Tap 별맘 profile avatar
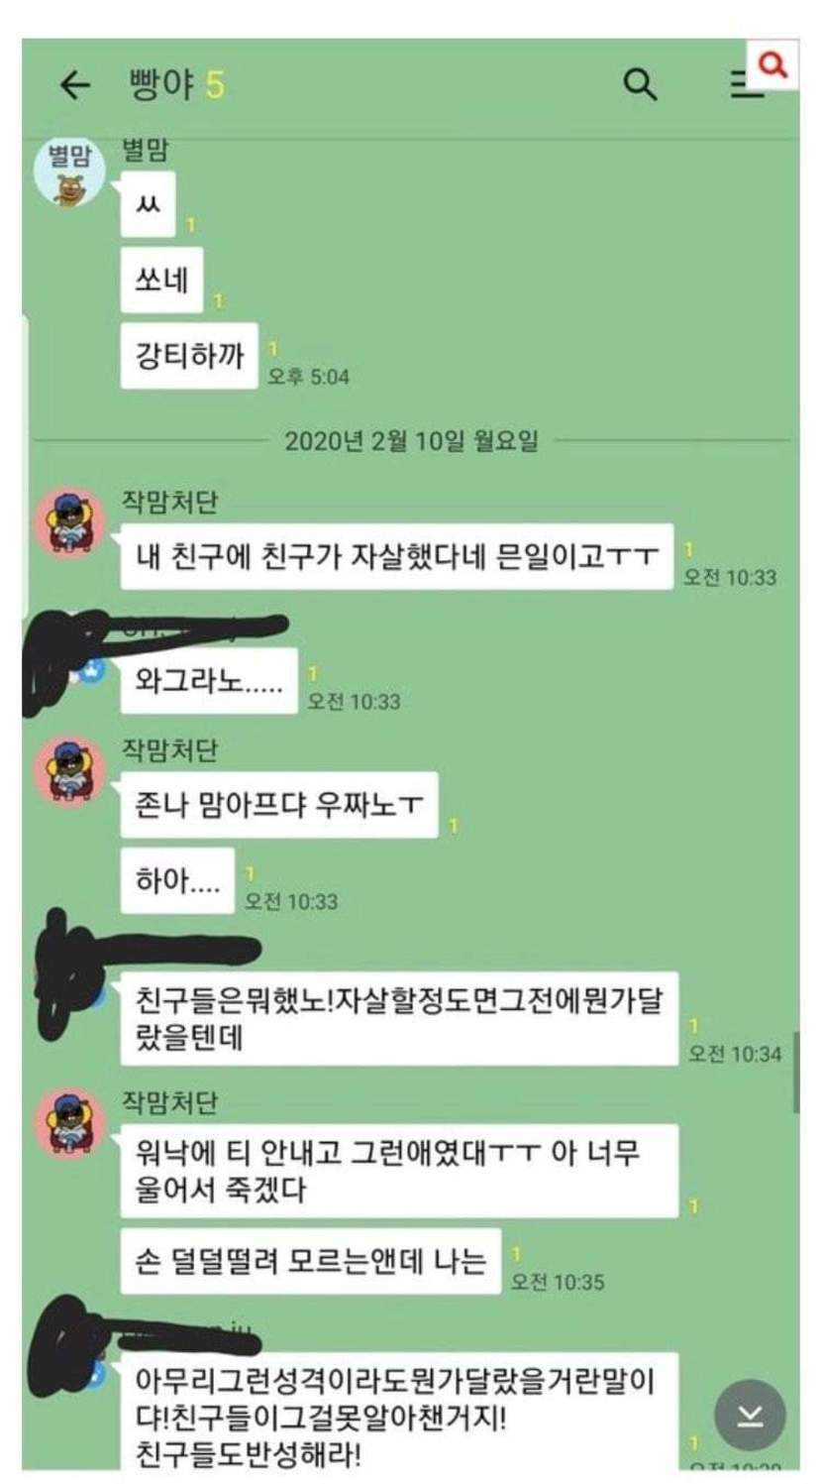 point(69,172)
